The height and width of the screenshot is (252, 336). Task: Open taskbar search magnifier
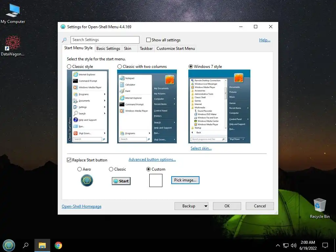[x=26, y=245]
